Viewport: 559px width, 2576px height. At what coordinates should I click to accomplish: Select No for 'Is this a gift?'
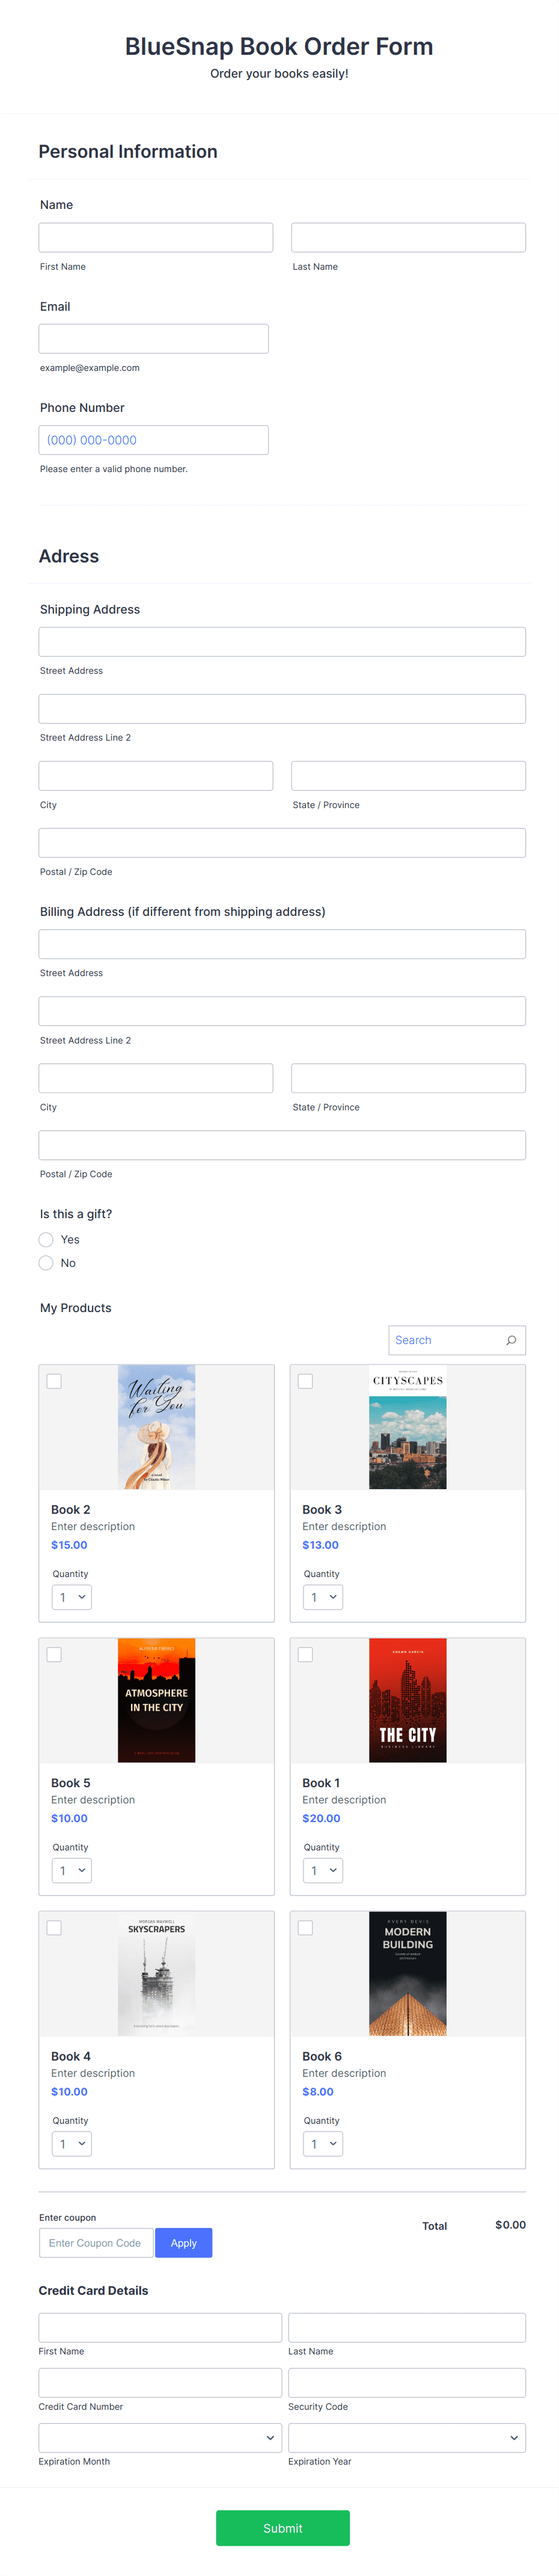[46, 1263]
